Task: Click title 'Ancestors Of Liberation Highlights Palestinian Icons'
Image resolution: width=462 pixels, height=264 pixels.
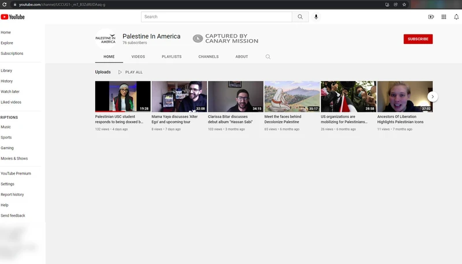Action: pyautogui.click(x=400, y=119)
